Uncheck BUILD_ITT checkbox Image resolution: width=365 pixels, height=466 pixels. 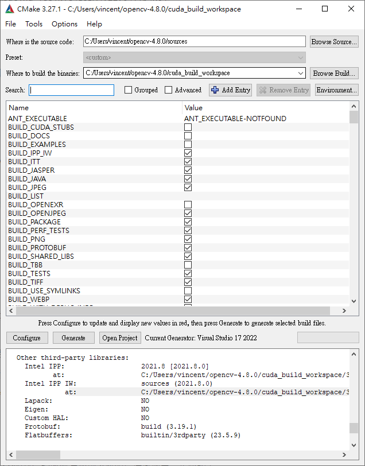[188, 162]
